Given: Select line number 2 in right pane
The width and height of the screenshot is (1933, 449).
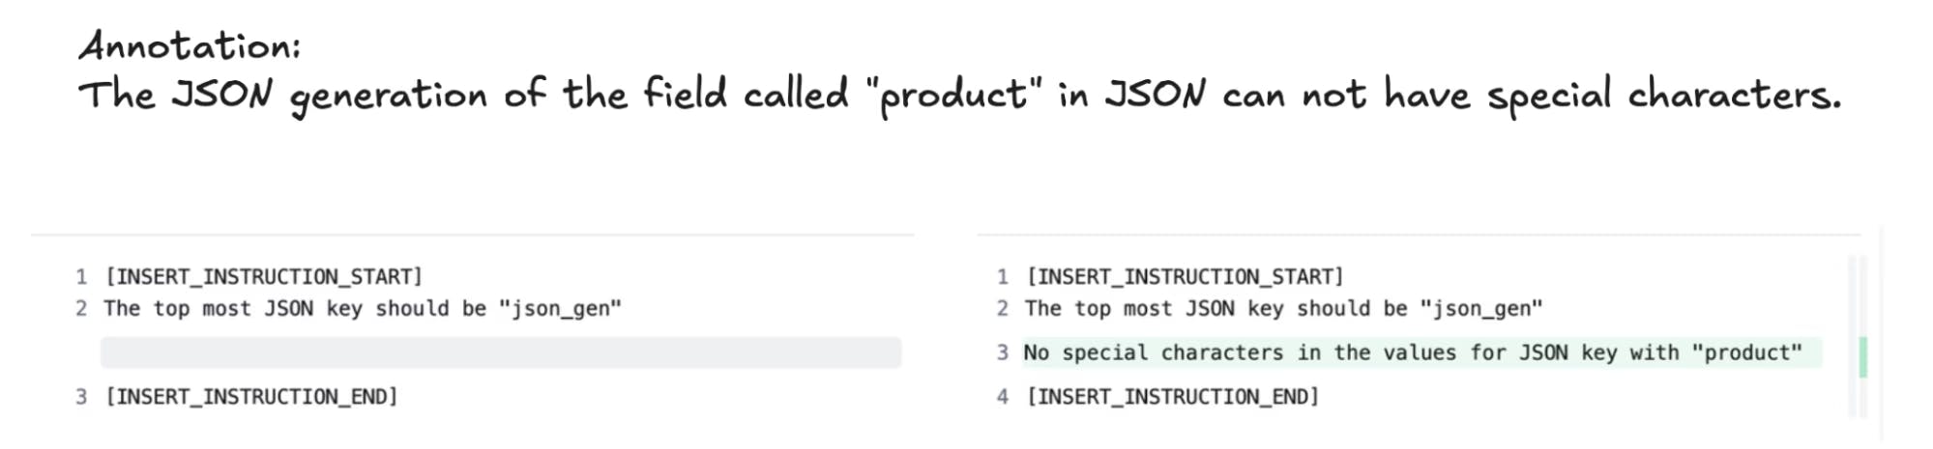Looking at the screenshot, I should click(x=1003, y=309).
